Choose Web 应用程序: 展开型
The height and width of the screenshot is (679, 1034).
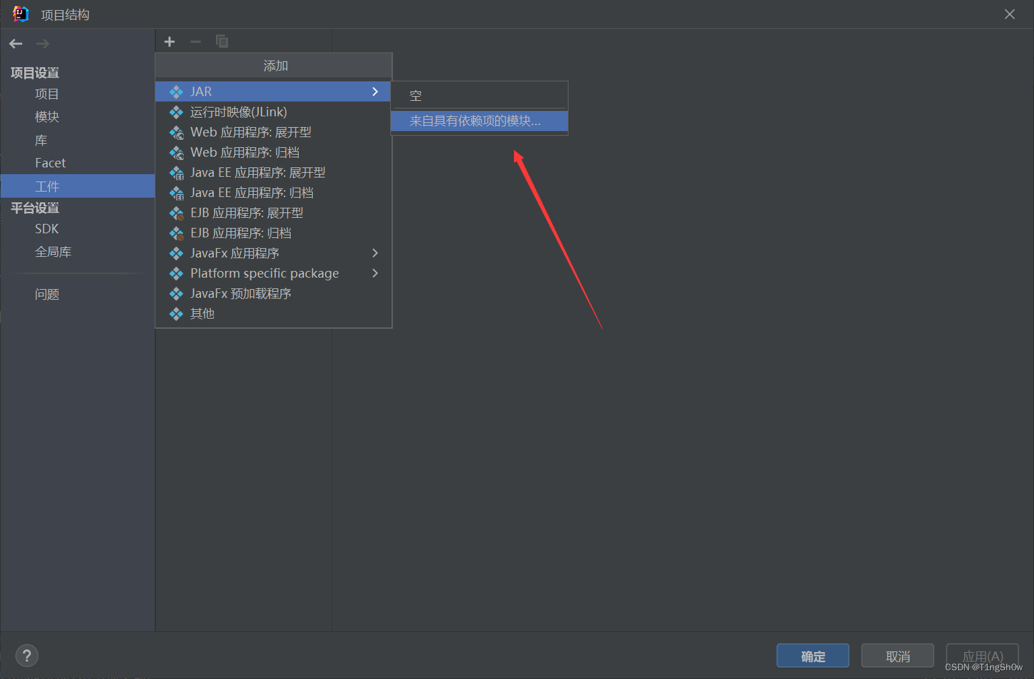point(273,132)
